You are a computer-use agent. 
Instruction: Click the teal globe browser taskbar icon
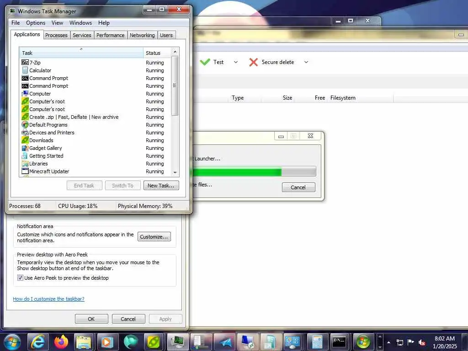[x=130, y=342]
